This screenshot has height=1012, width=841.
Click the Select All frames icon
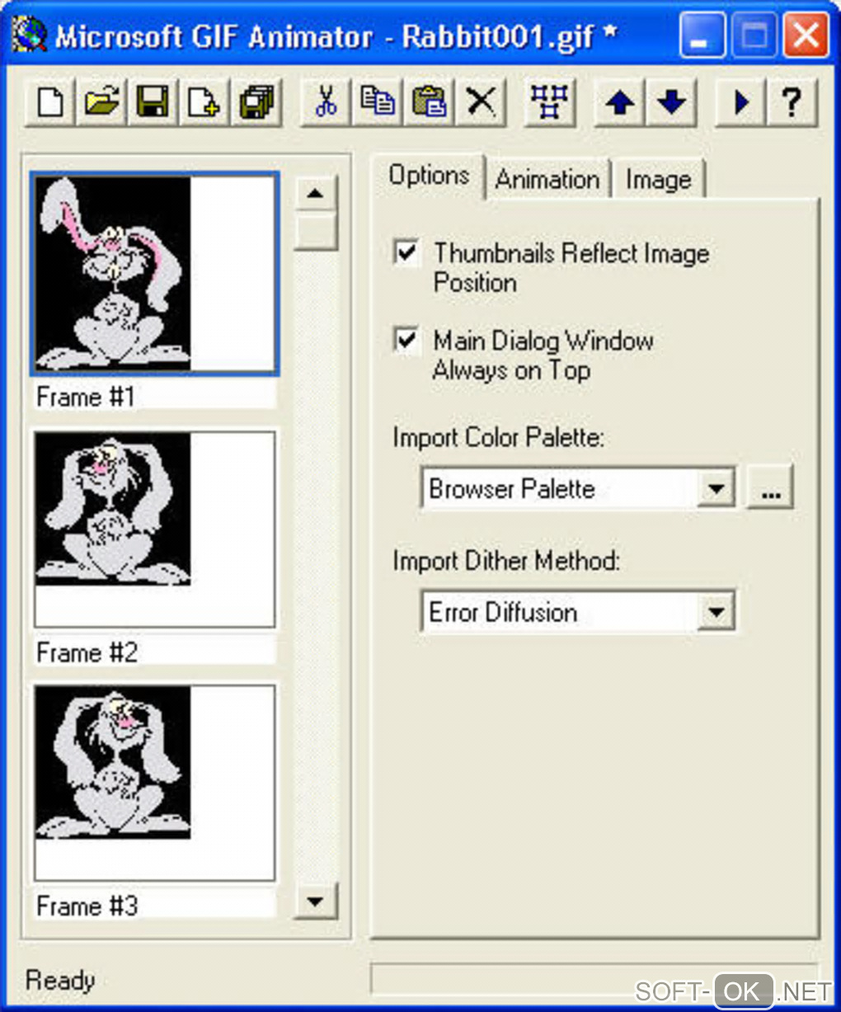click(x=550, y=102)
